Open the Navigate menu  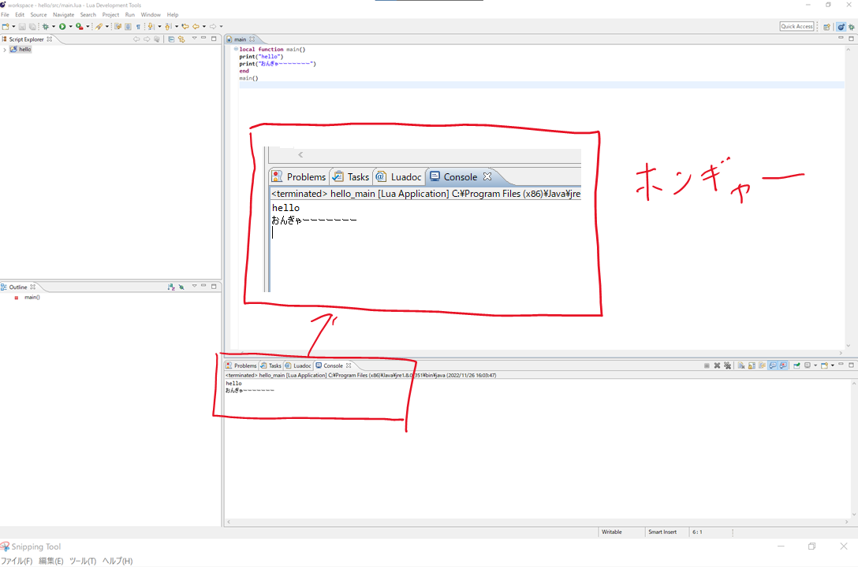tap(63, 15)
